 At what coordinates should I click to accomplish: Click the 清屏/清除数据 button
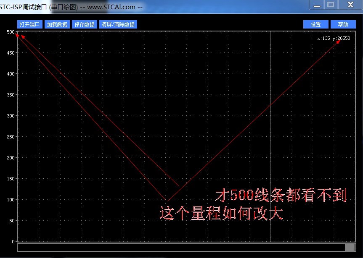point(118,24)
